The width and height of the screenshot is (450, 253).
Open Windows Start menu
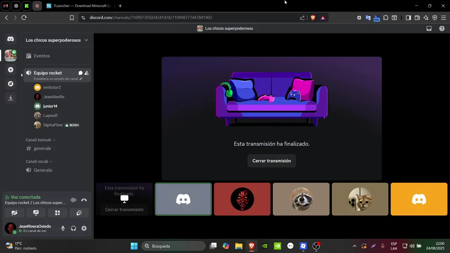point(134,246)
